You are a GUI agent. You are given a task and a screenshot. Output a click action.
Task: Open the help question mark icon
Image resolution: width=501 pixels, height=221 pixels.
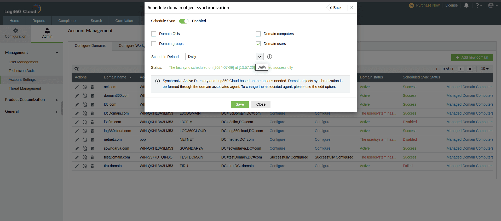click(x=479, y=5)
